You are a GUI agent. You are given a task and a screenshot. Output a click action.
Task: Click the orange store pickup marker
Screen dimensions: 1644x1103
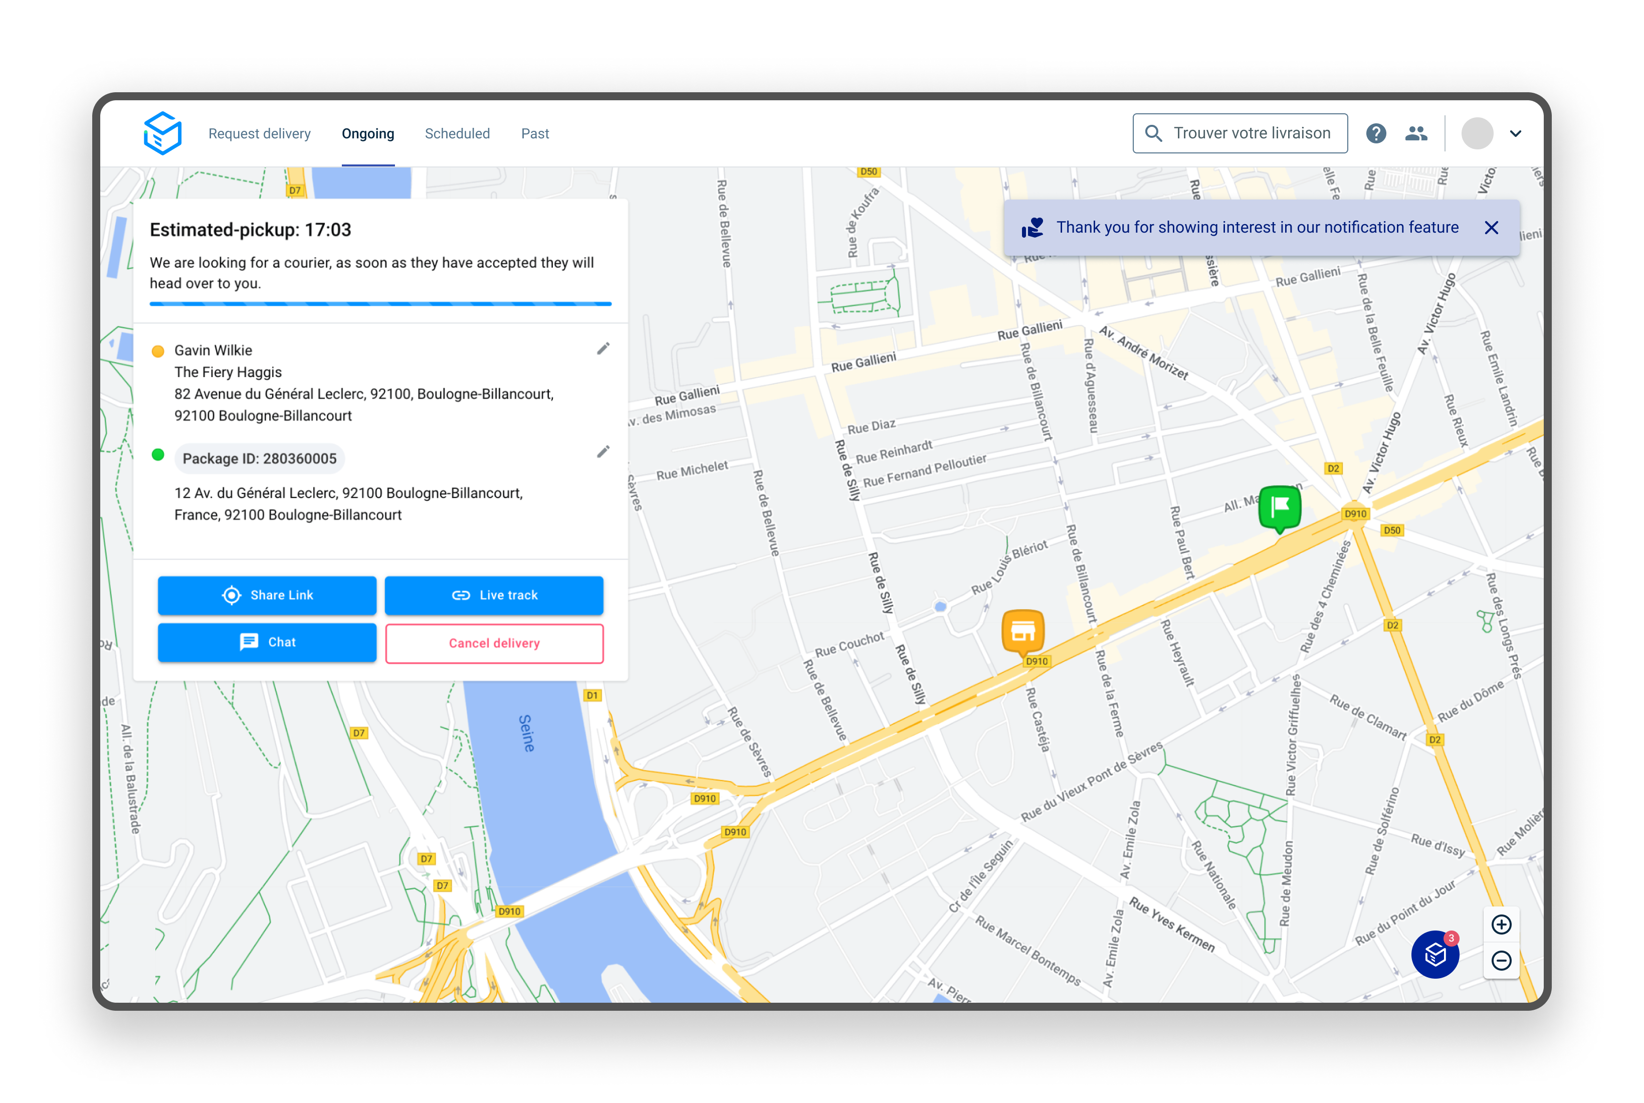click(1022, 631)
